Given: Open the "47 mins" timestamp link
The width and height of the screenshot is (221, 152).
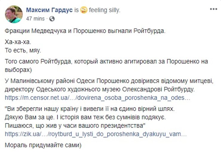Looking at the screenshot, I should (x=35, y=19).
